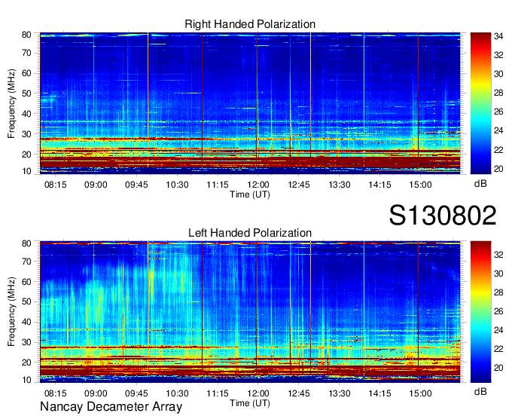
Task: Click the 13:30 tick of the Right Handed plot
Action: [340, 185]
